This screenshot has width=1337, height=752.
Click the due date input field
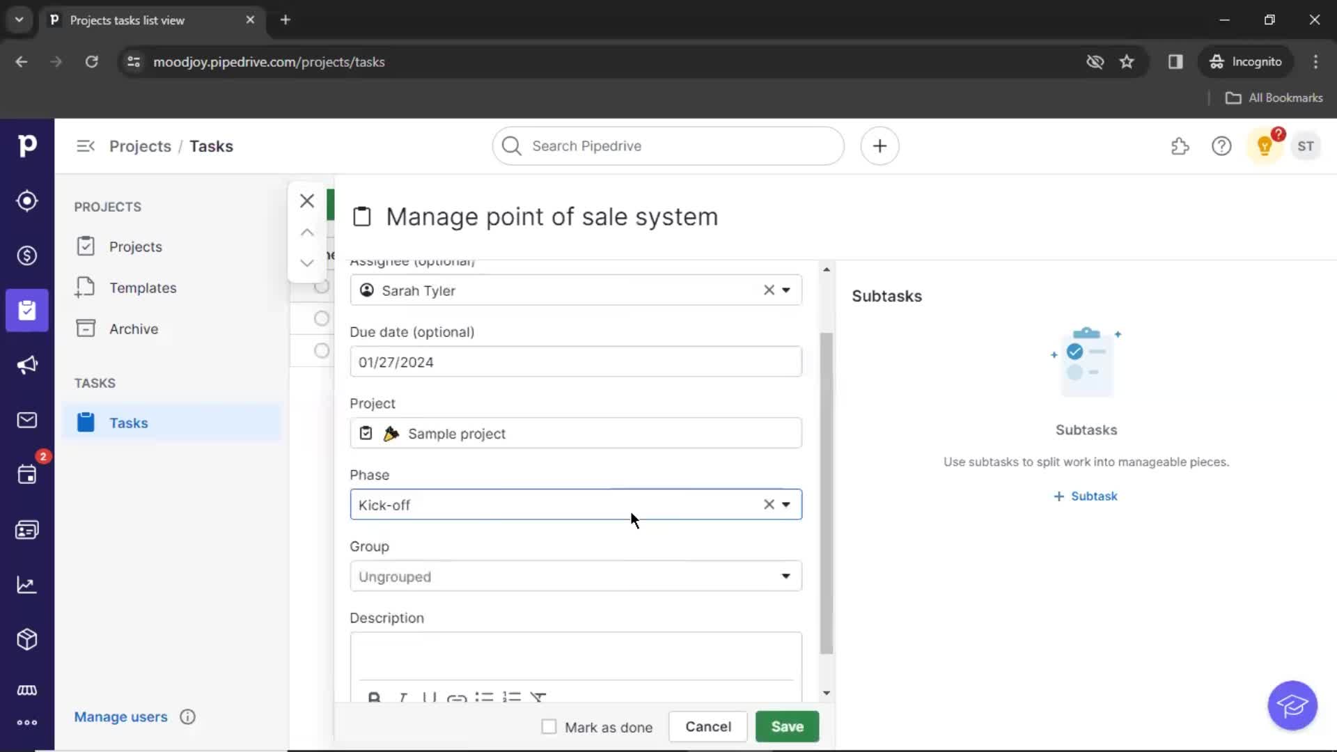576,362
